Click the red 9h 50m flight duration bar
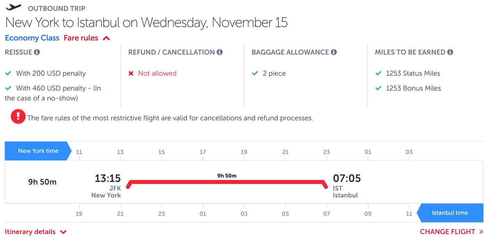The height and width of the screenshot is (238, 487). 227,182
